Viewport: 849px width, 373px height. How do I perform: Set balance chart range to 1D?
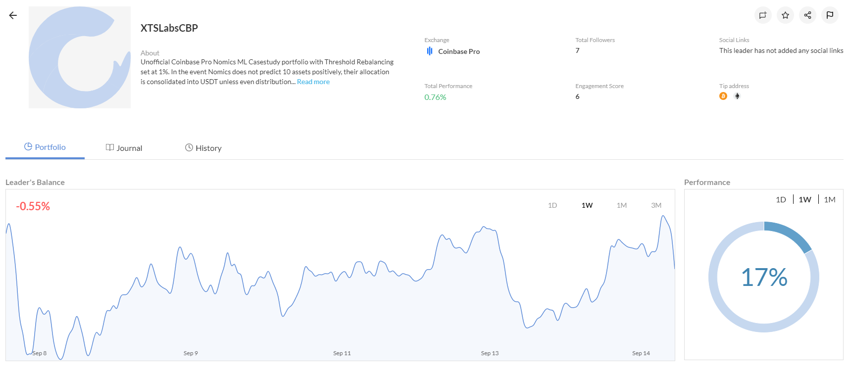click(552, 205)
